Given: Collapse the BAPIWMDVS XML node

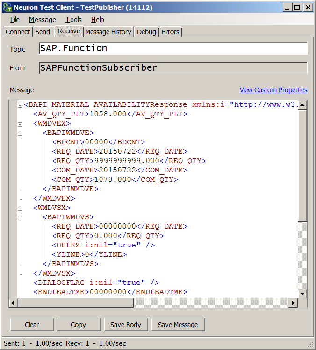Looking at the screenshot, I should (20, 217).
